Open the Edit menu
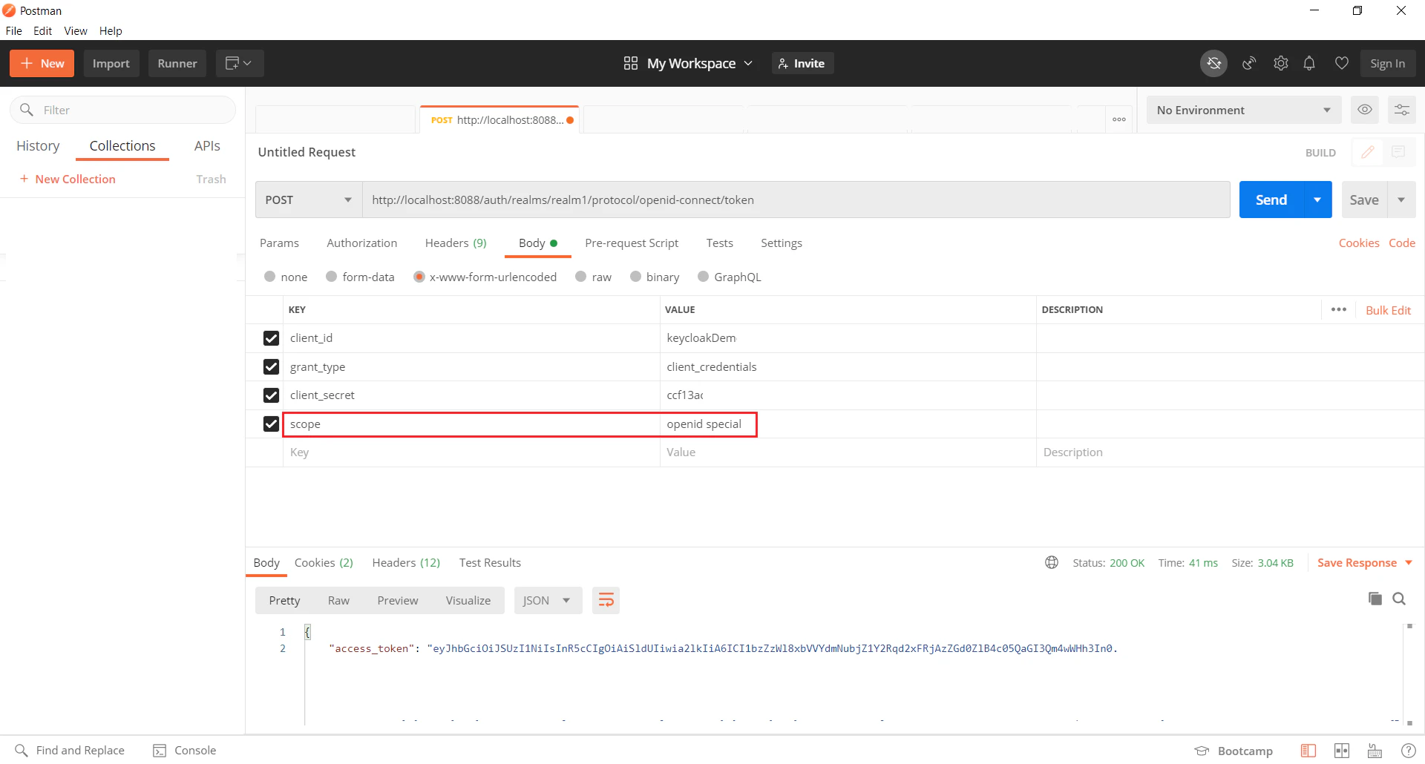 pos(42,31)
